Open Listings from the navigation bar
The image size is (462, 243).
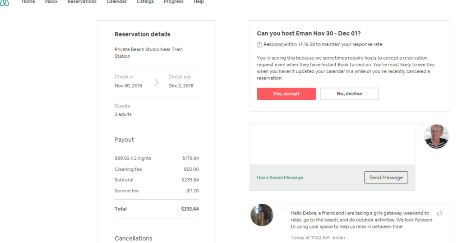(x=145, y=2)
